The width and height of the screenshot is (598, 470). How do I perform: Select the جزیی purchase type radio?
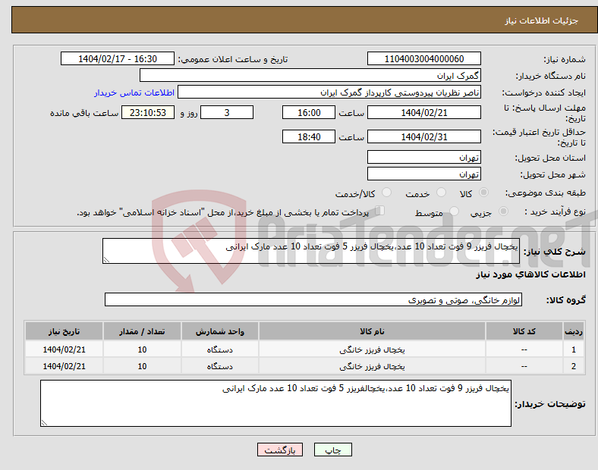[503, 211]
